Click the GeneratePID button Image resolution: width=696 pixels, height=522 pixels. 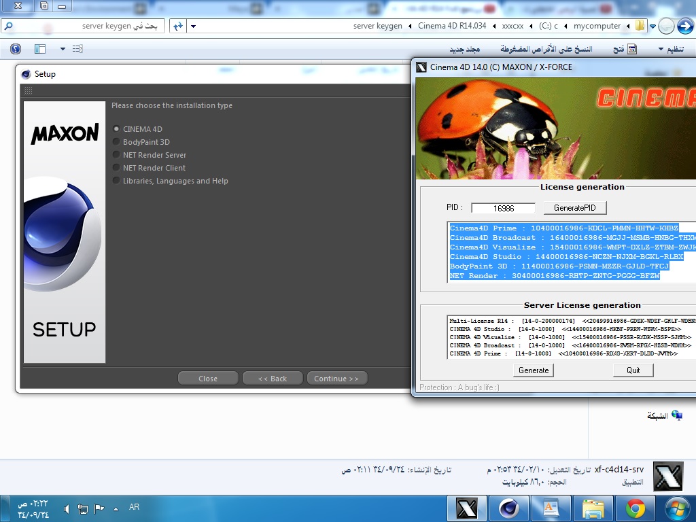(575, 208)
